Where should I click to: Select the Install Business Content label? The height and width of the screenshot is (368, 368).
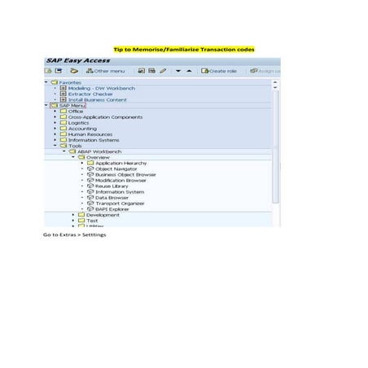(x=98, y=100)
